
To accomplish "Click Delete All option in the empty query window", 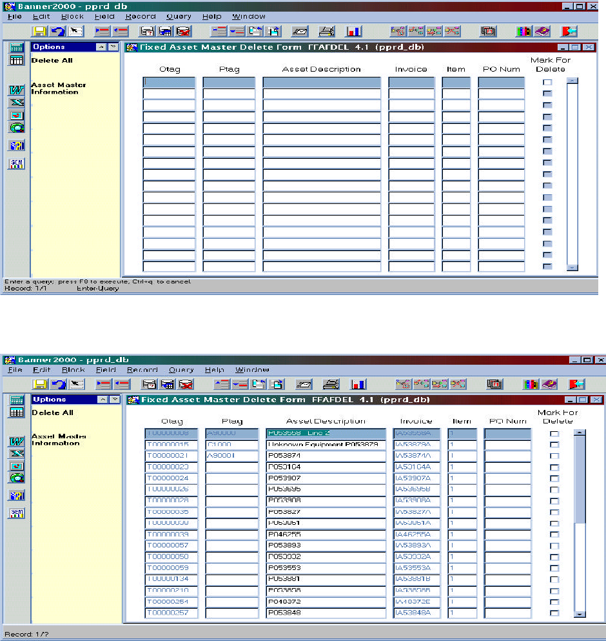I will [52, 61].
